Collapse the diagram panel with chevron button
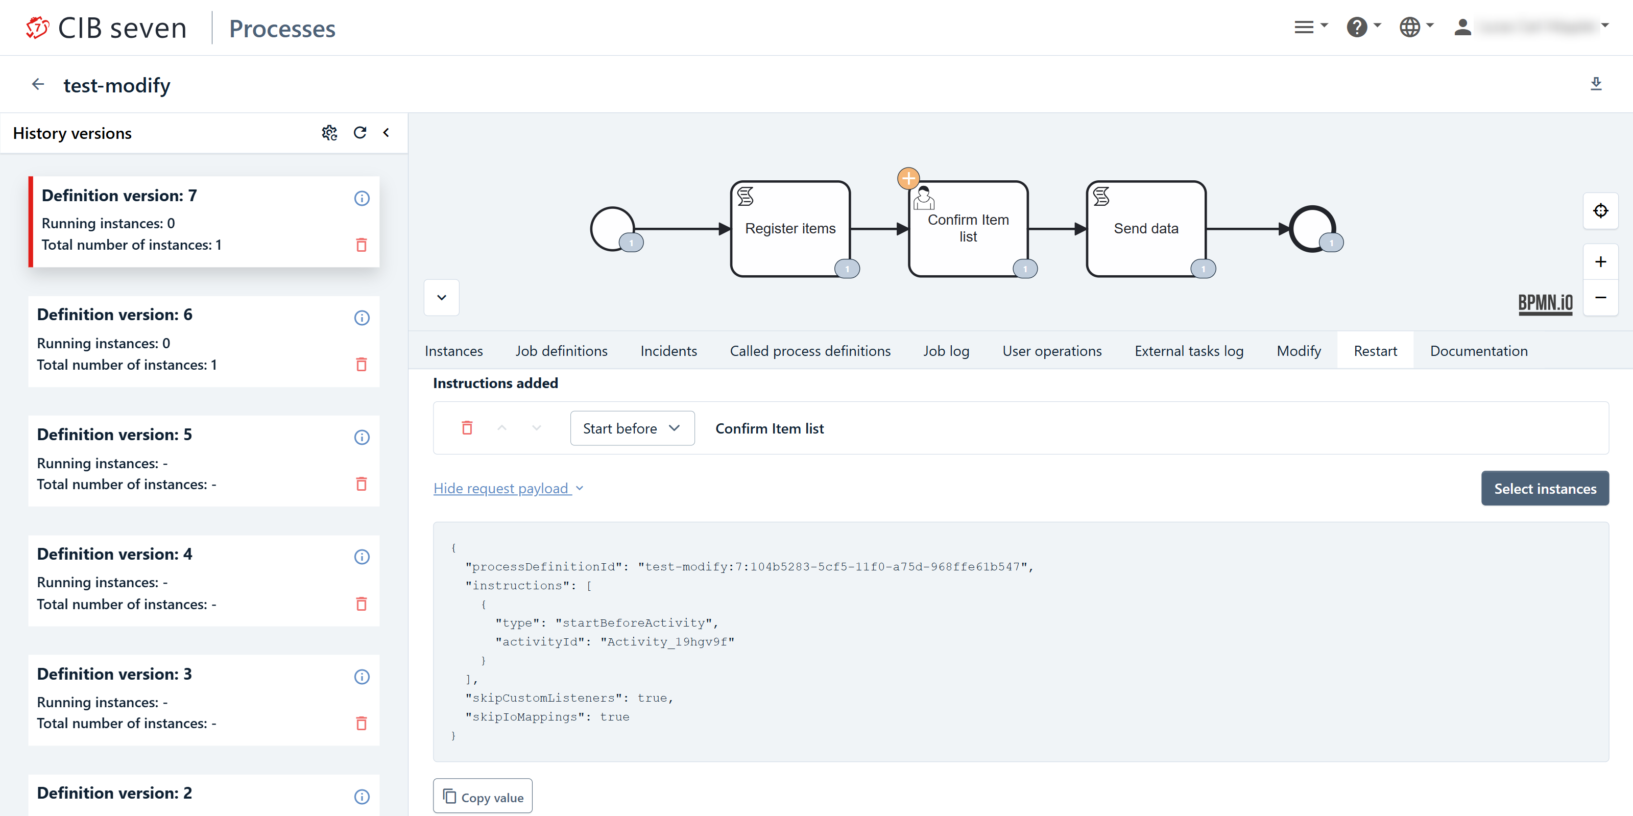 click(441, 297)
